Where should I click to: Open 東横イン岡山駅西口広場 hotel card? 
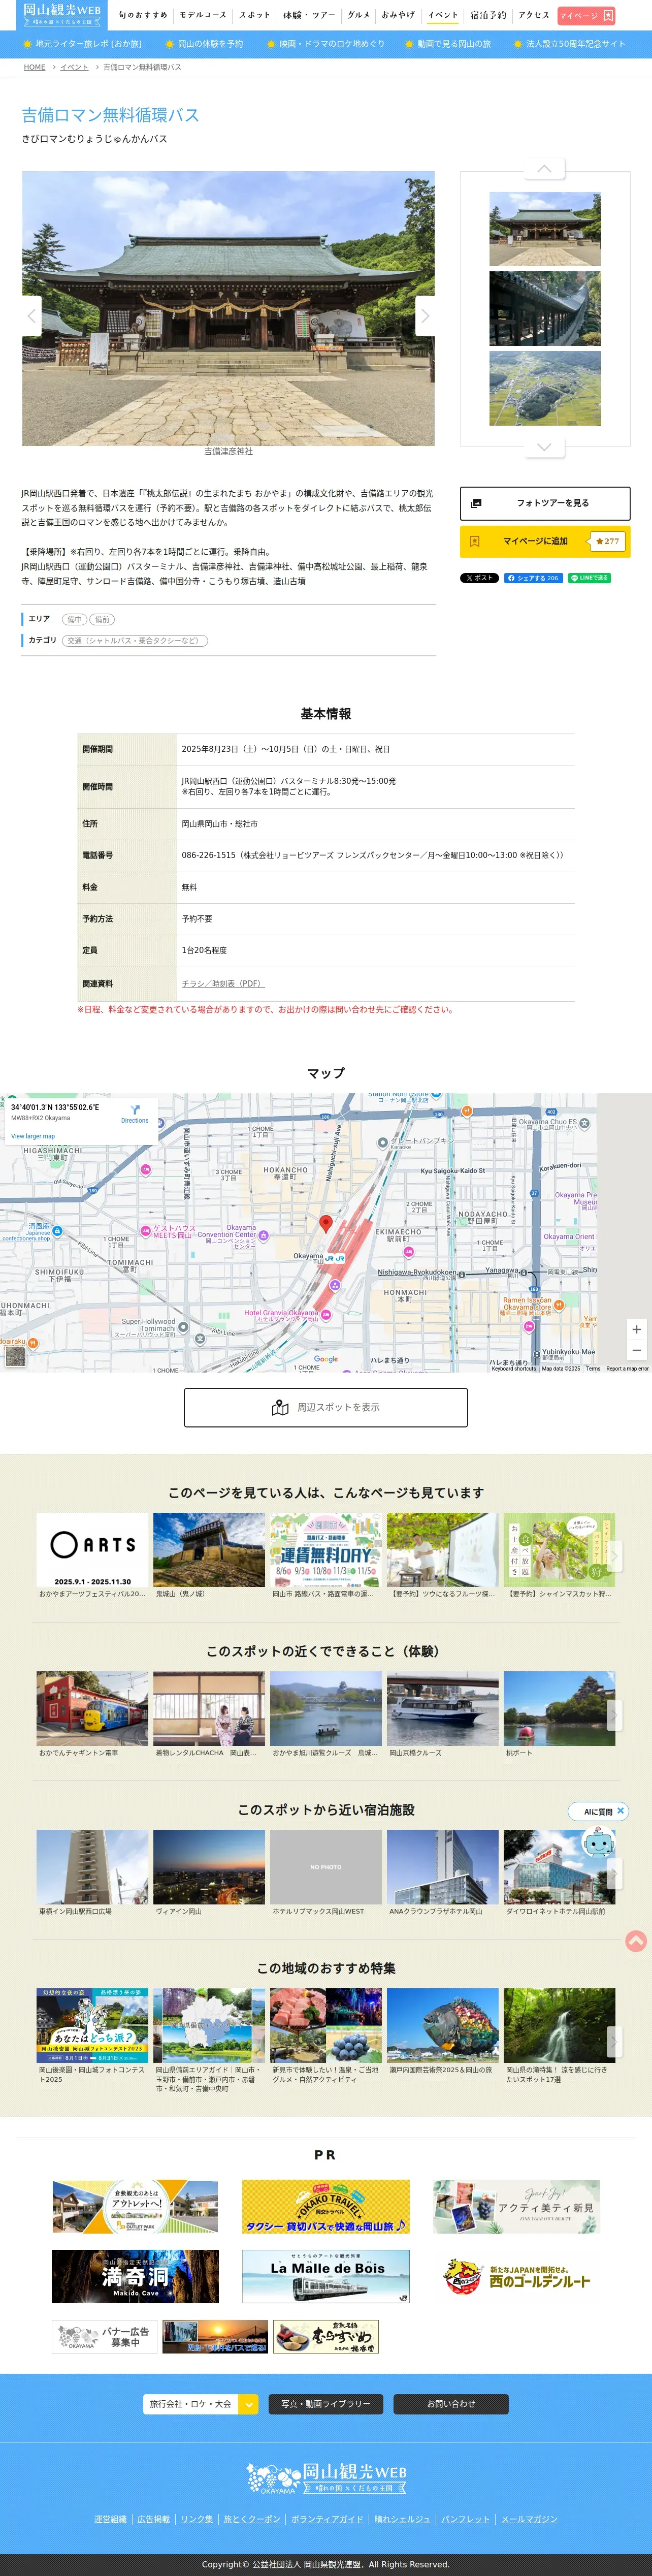pyautogui.click(x=93, y=1873)
